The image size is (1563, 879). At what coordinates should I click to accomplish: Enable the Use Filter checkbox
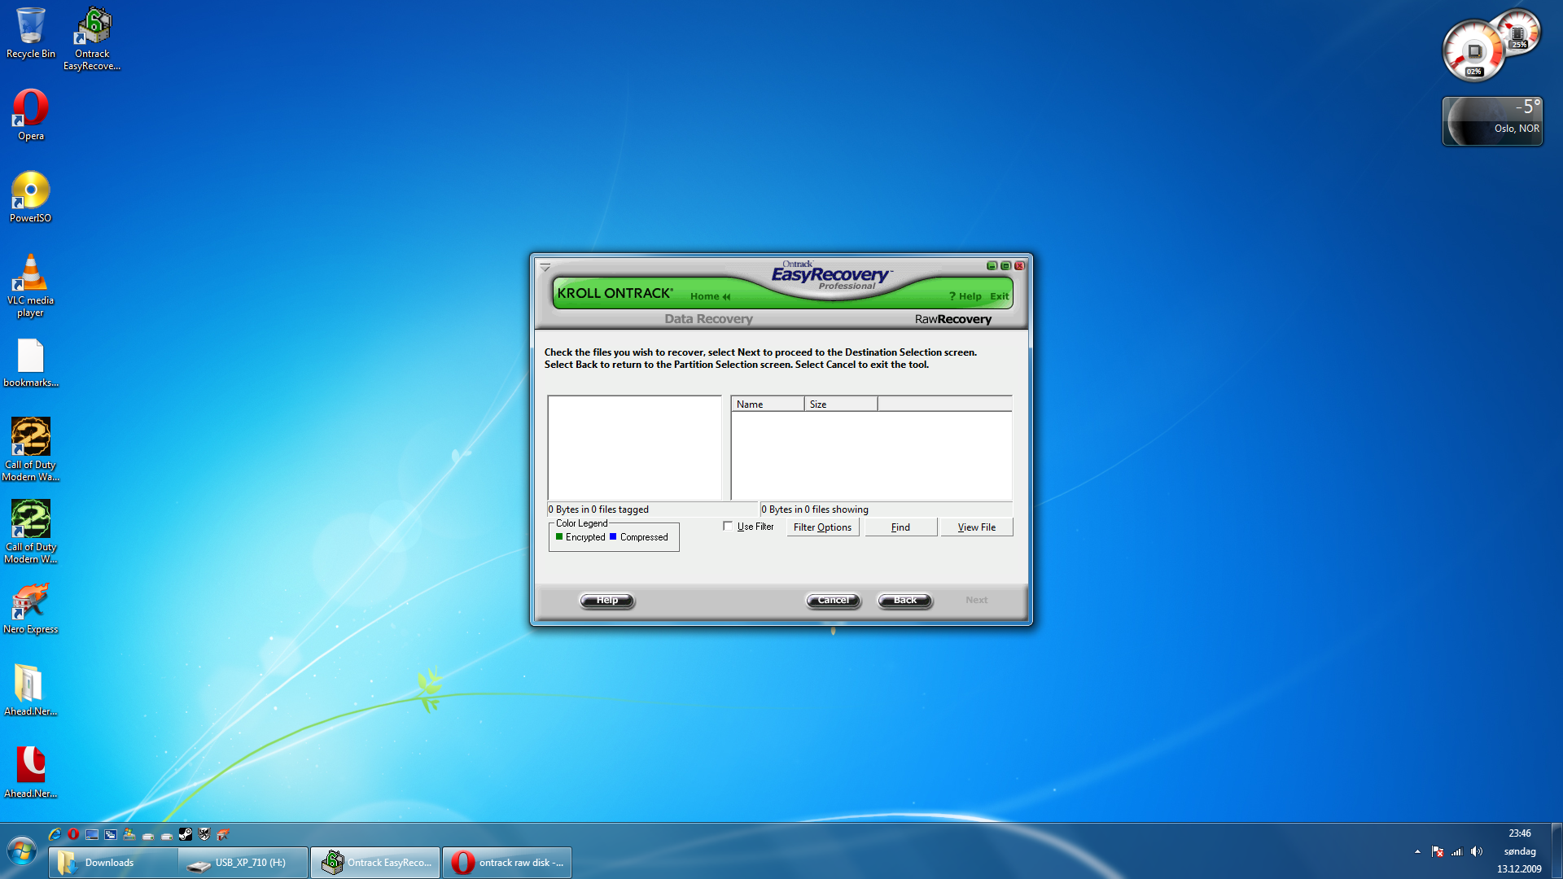pyautogui.click(x=728, y=527)
